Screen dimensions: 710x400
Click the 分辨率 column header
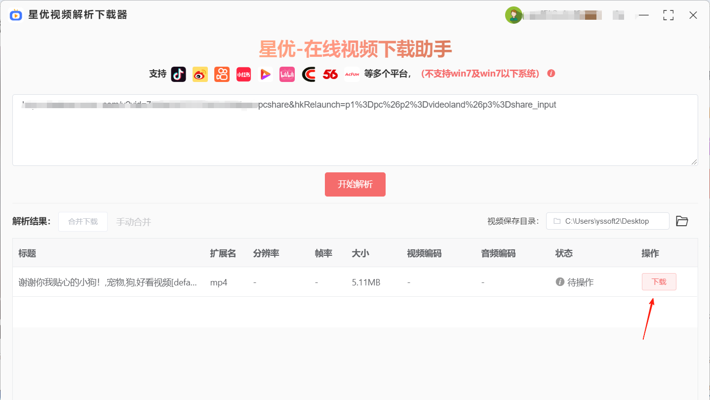pos(266,253)
